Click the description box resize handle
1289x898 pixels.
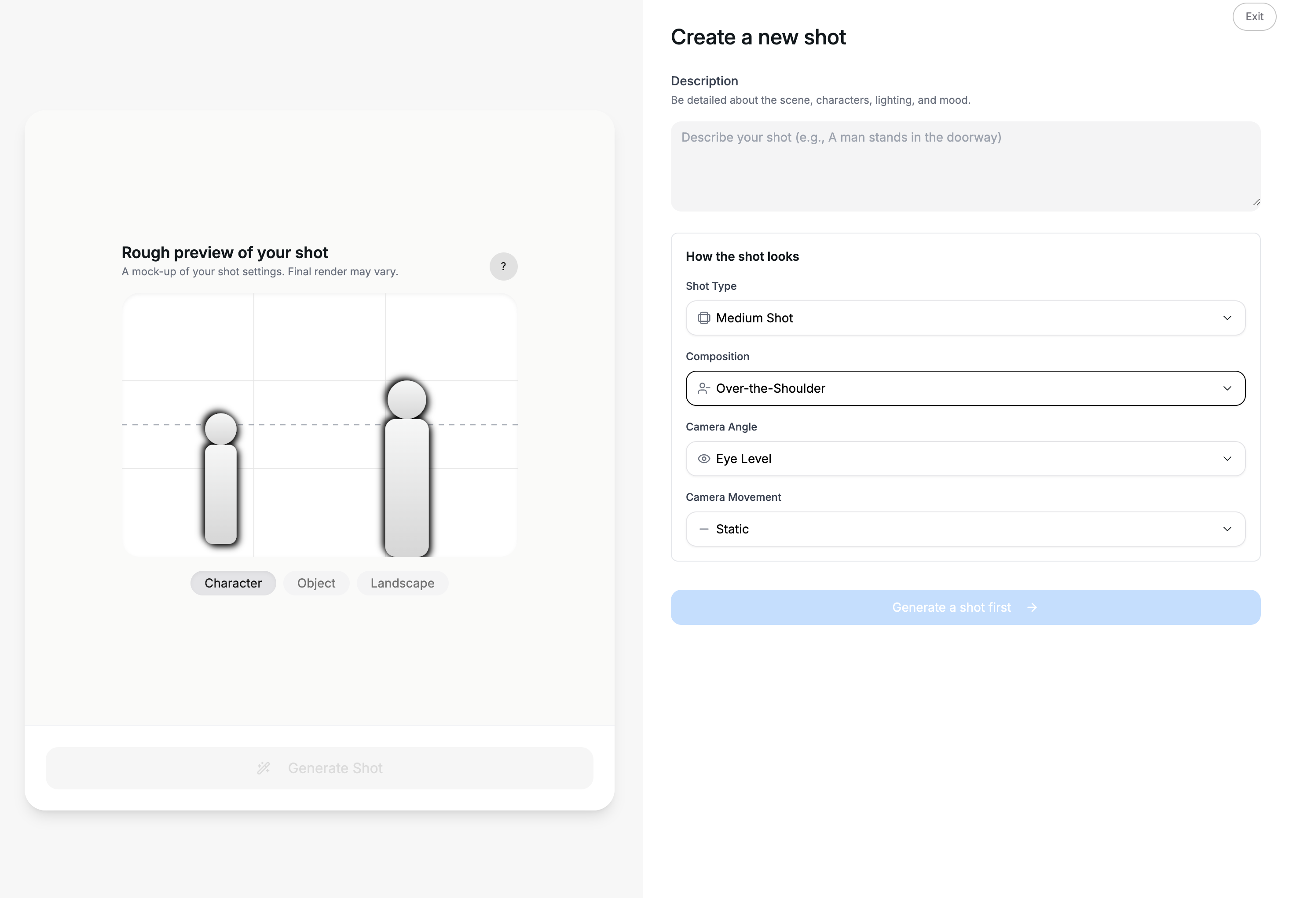coord(1256,203)
